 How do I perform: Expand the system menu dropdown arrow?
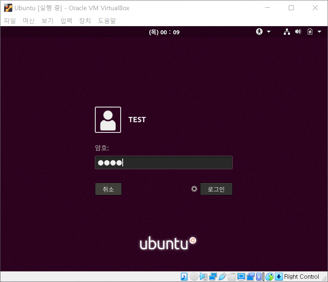[x=319, y=32]
